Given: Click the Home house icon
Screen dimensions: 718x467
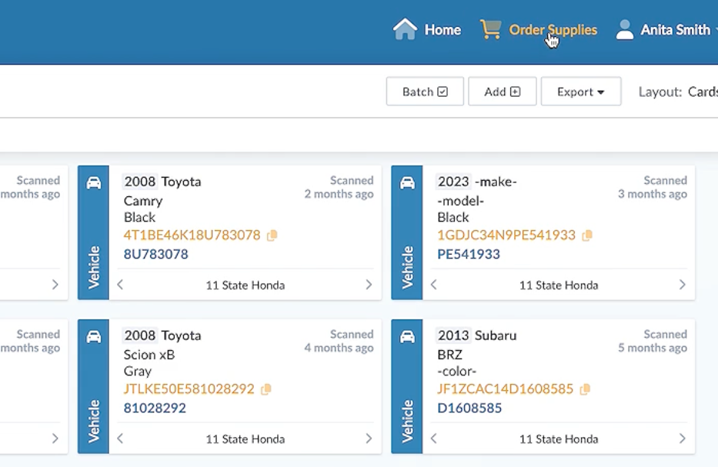Looking at the screenshot, I should 405,29.
